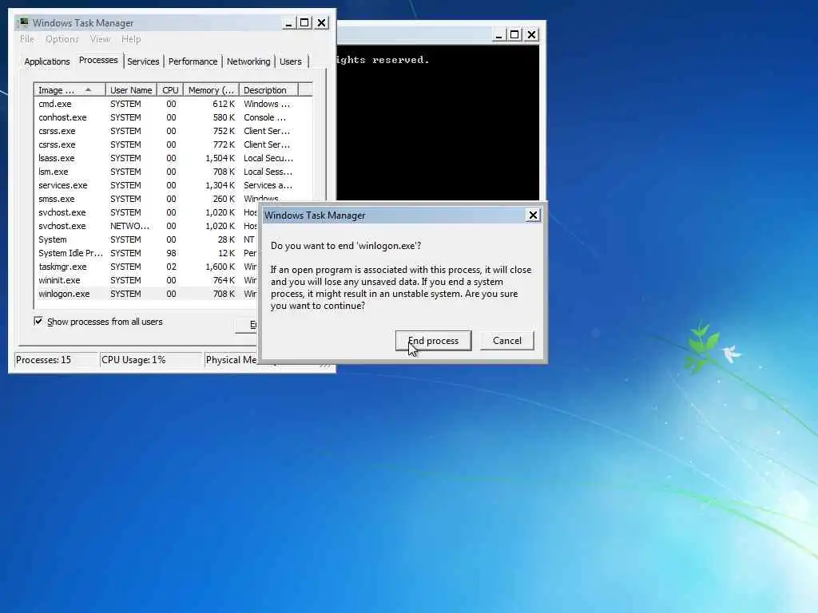Maximize the Windows Task Manager window

304,23
